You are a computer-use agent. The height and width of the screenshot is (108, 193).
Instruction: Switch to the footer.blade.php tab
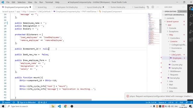118,7
